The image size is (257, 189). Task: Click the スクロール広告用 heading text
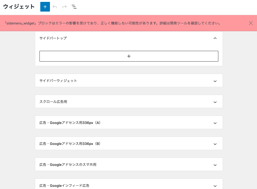(x=53, y=102)
